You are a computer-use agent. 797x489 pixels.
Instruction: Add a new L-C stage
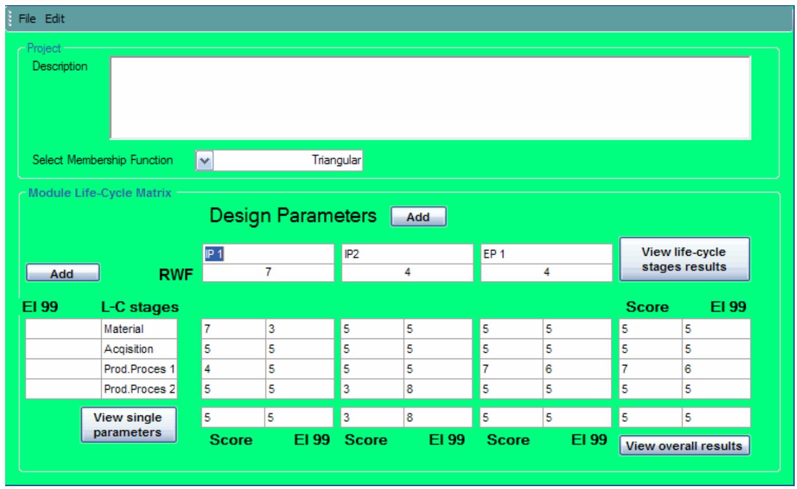[63, 274]
